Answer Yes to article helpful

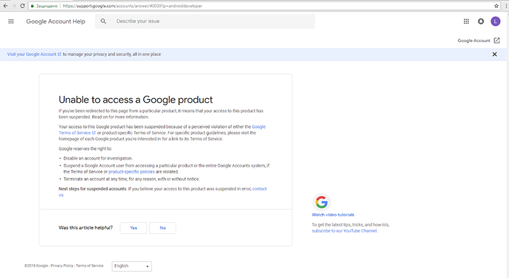tap(134, 228)
